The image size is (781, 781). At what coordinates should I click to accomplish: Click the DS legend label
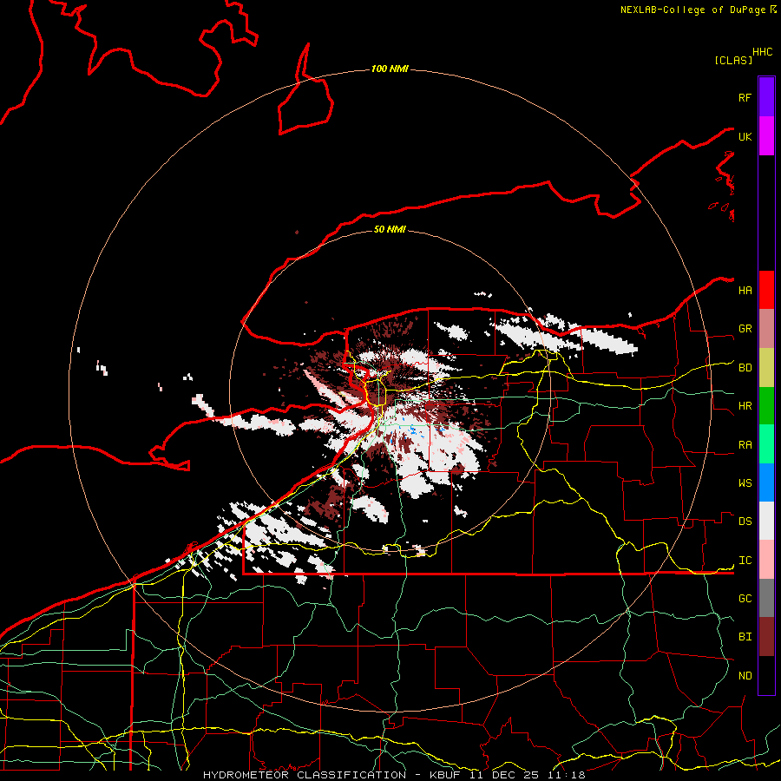click(745, 522)
